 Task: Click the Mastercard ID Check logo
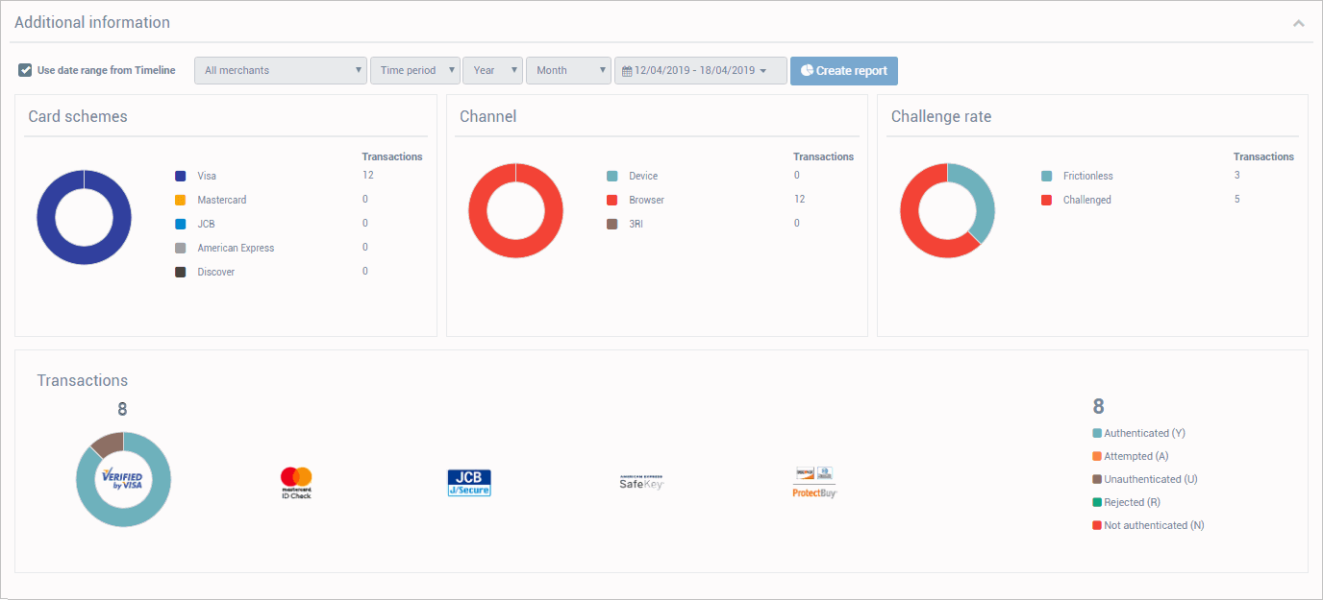click(x=296, y=482)
